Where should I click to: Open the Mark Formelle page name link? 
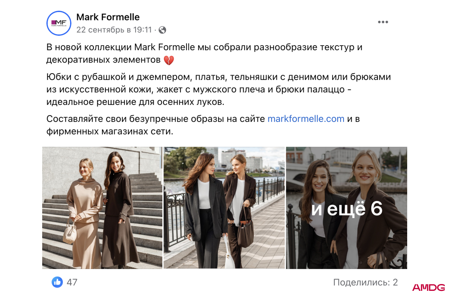pos(108,17)
